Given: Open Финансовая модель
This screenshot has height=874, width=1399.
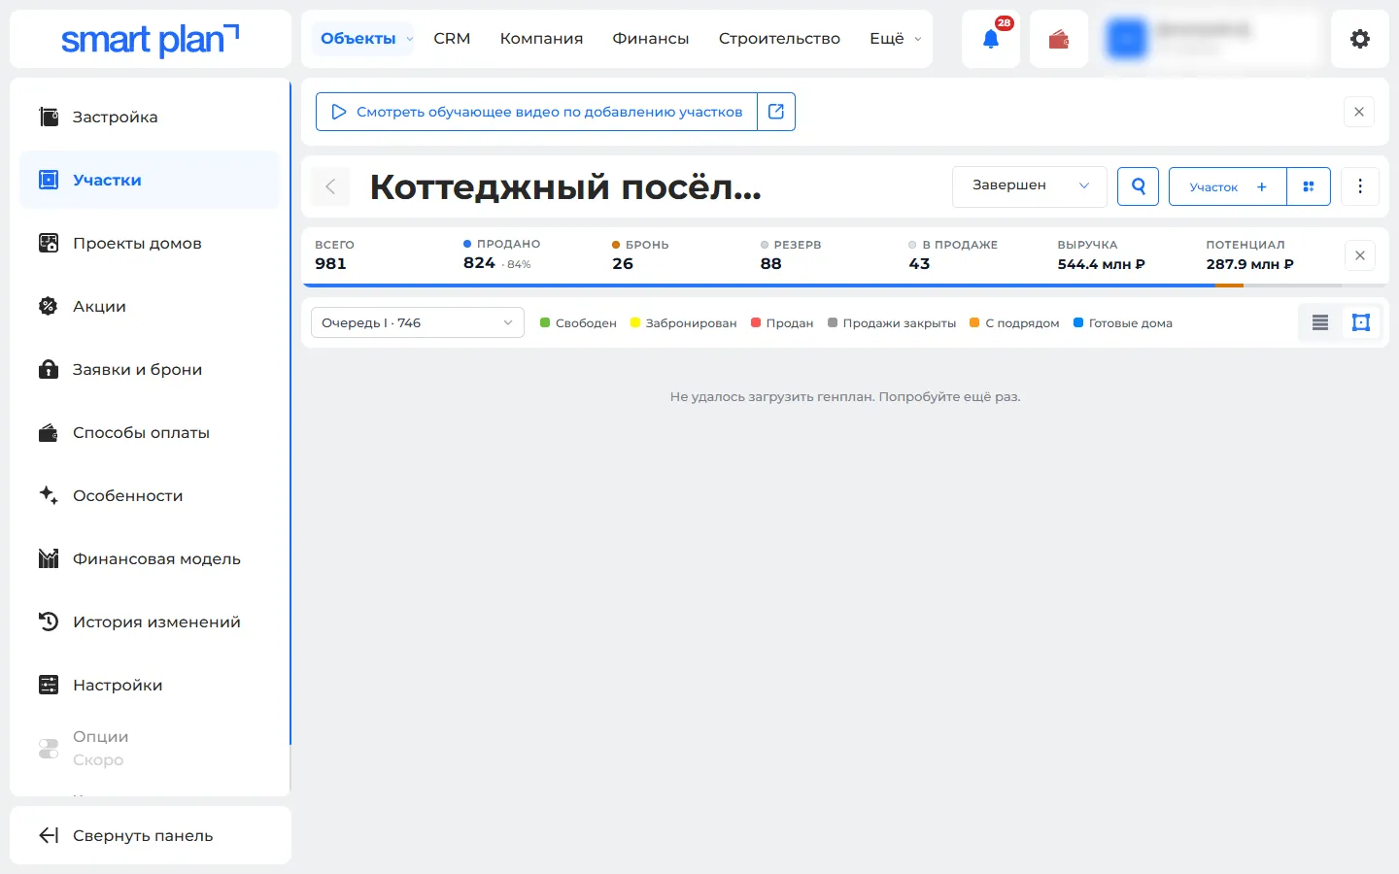Looking at the screenshot, I should click(x=150, y=558).
